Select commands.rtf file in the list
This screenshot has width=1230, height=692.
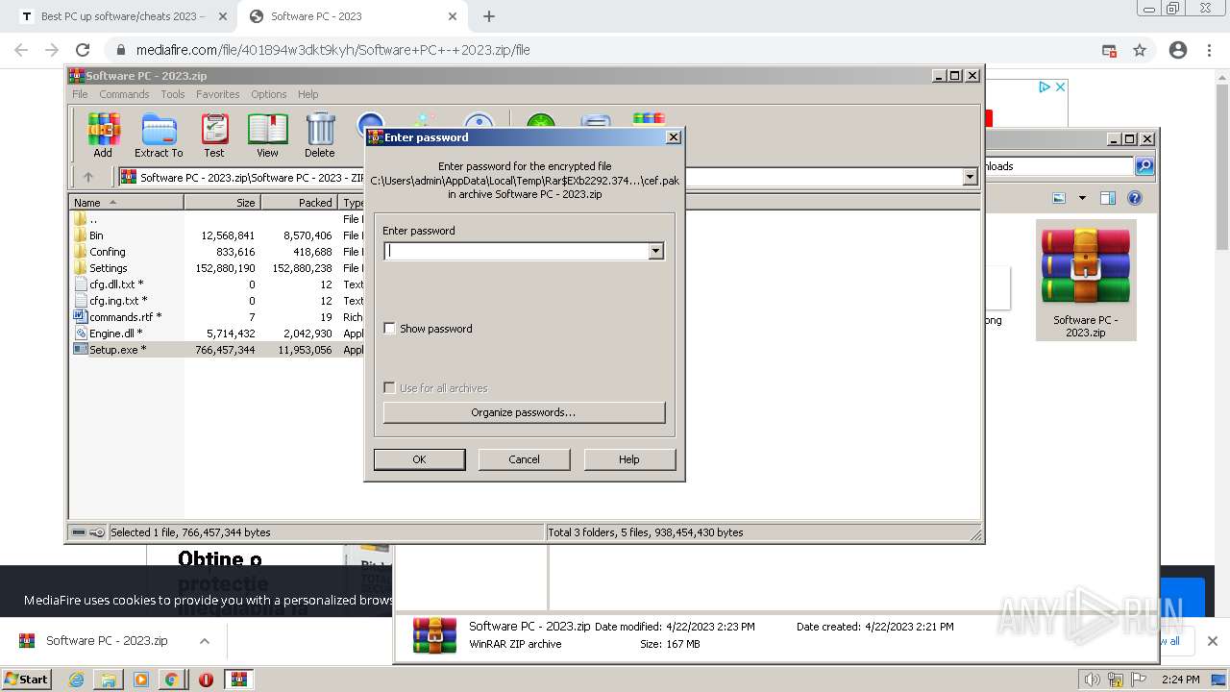(125, 317)
